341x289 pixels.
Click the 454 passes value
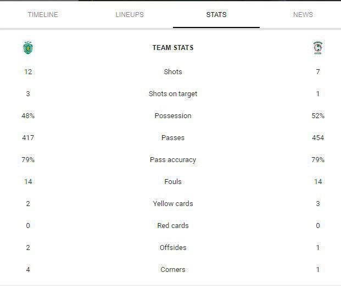[318, 138]
